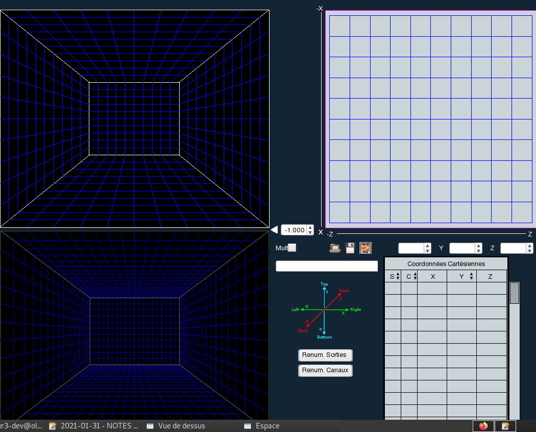Open the Faust IDE icon

point(366,248)
